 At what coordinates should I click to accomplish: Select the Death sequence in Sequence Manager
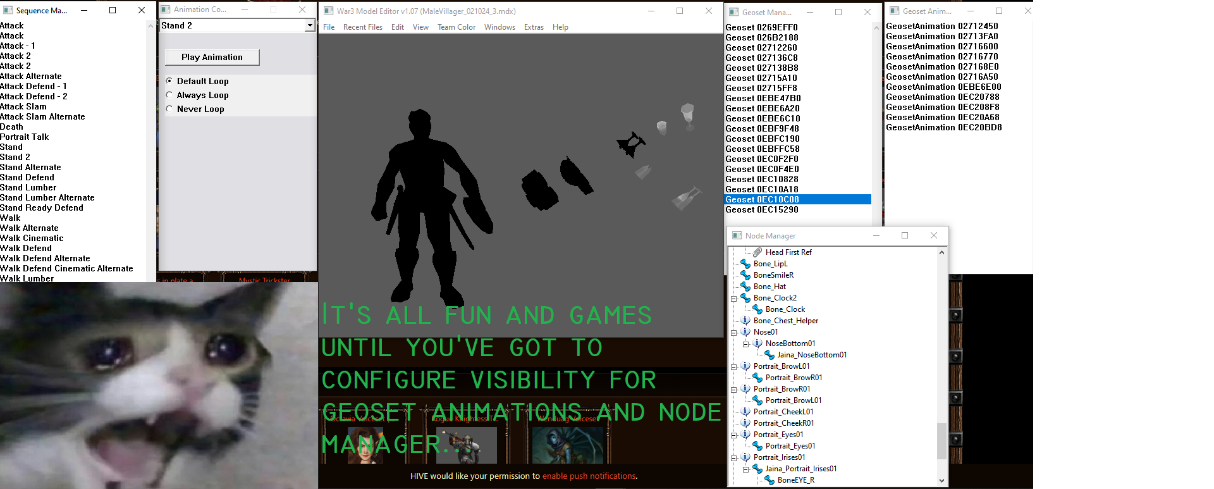coord(11,127)
